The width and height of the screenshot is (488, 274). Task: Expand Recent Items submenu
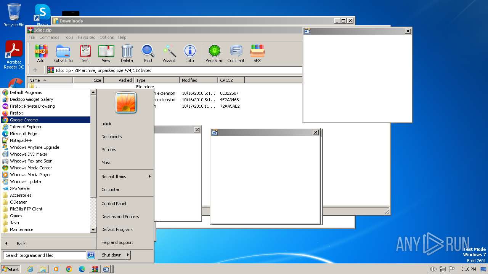126,177
